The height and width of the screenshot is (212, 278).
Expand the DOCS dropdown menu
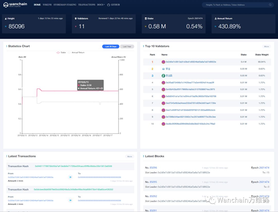pos(101,5)
